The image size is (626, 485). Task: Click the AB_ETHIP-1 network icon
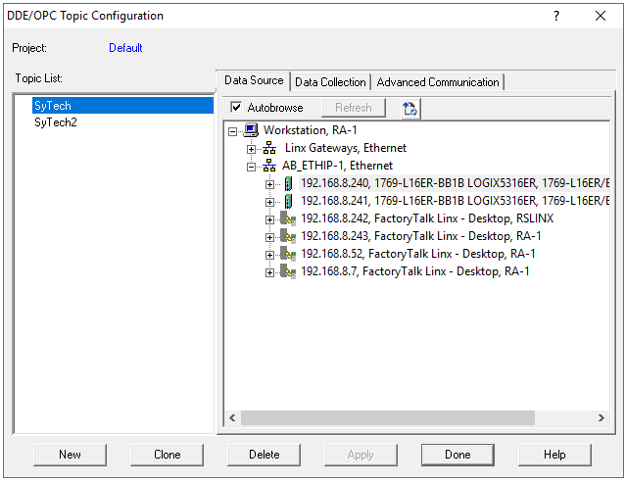269,166
